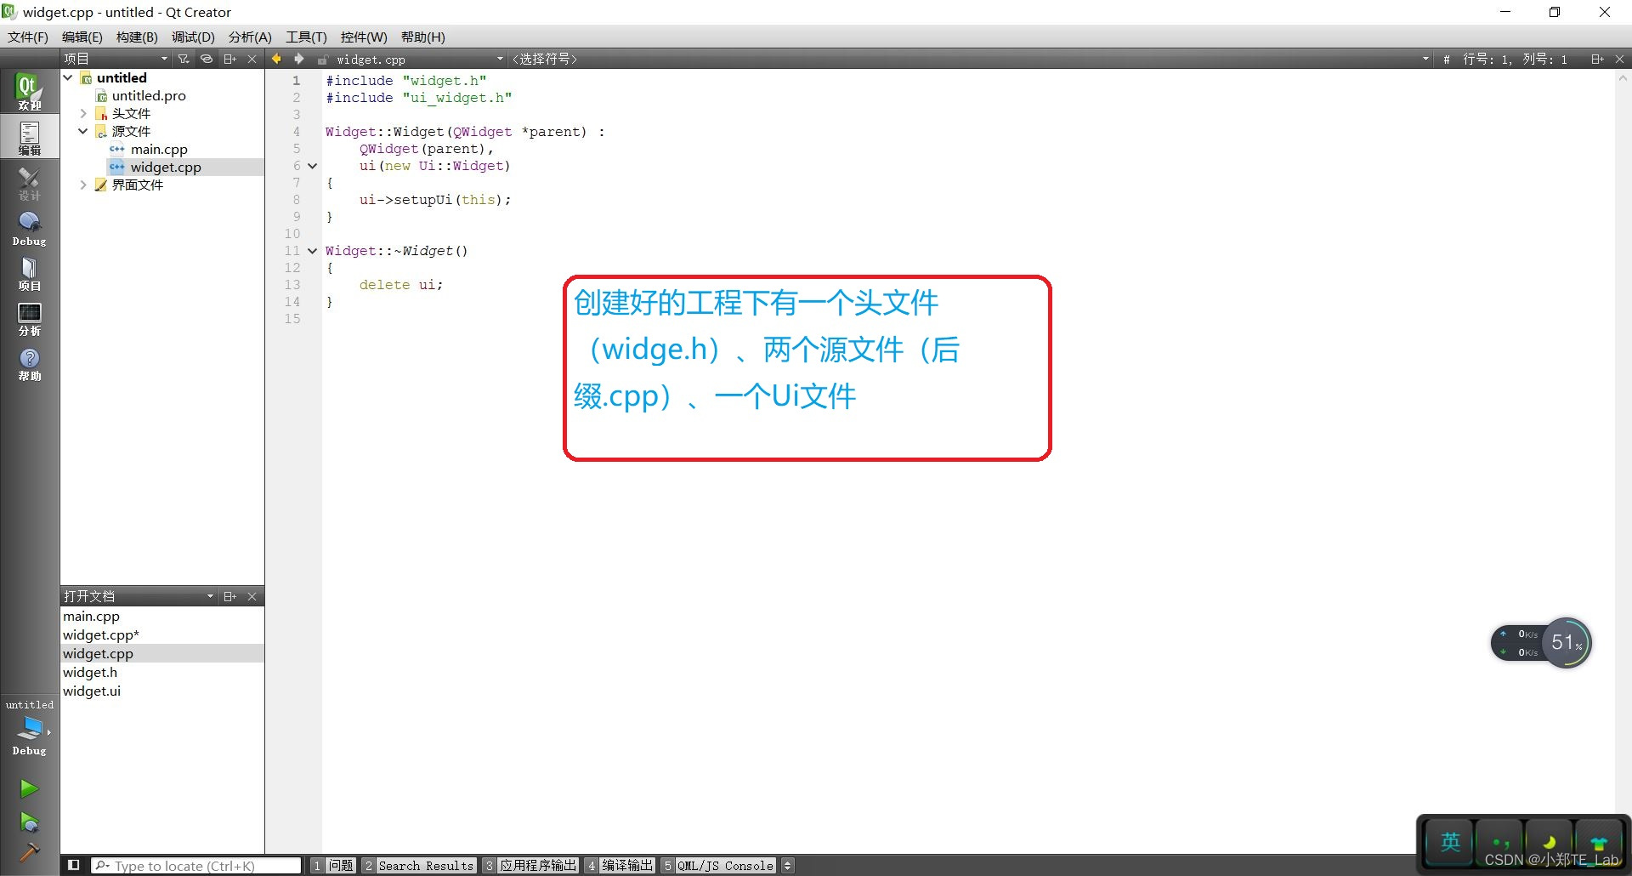1632x876 pixels.
Task: Show the 问题 issues pane
Action: (x=332, y=865)
